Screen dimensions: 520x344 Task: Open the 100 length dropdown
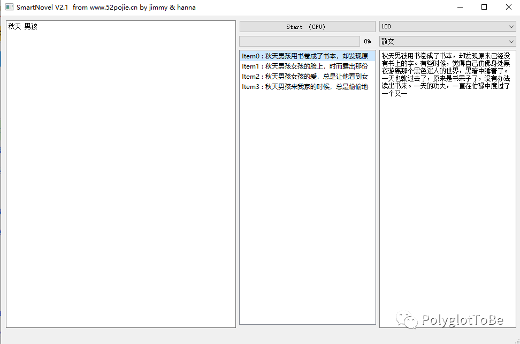[448, 27]
